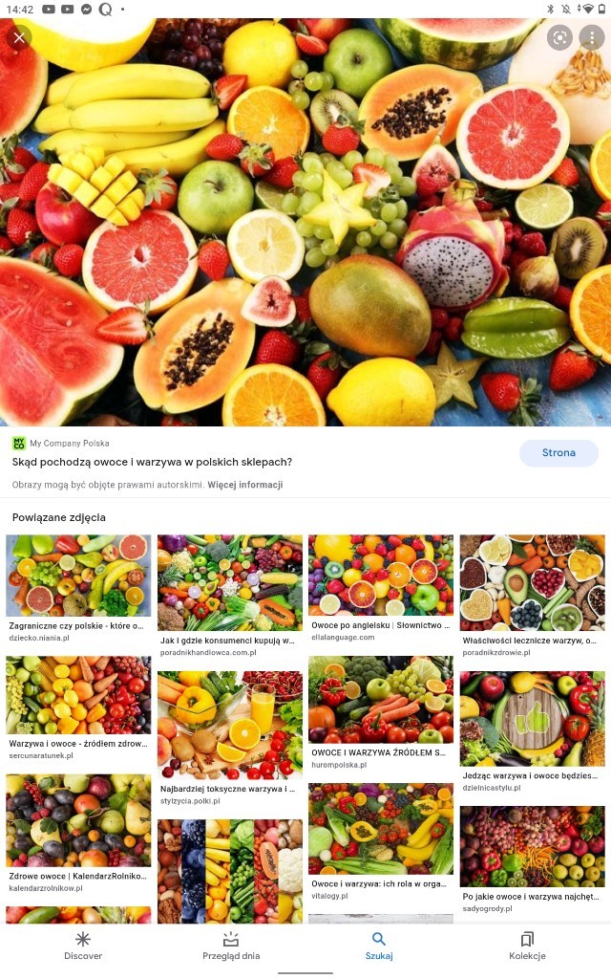Tap the main large fruit photo
The width and height of the screenshot is (611, 979).
pyautogui.click(x=305, y=222)
